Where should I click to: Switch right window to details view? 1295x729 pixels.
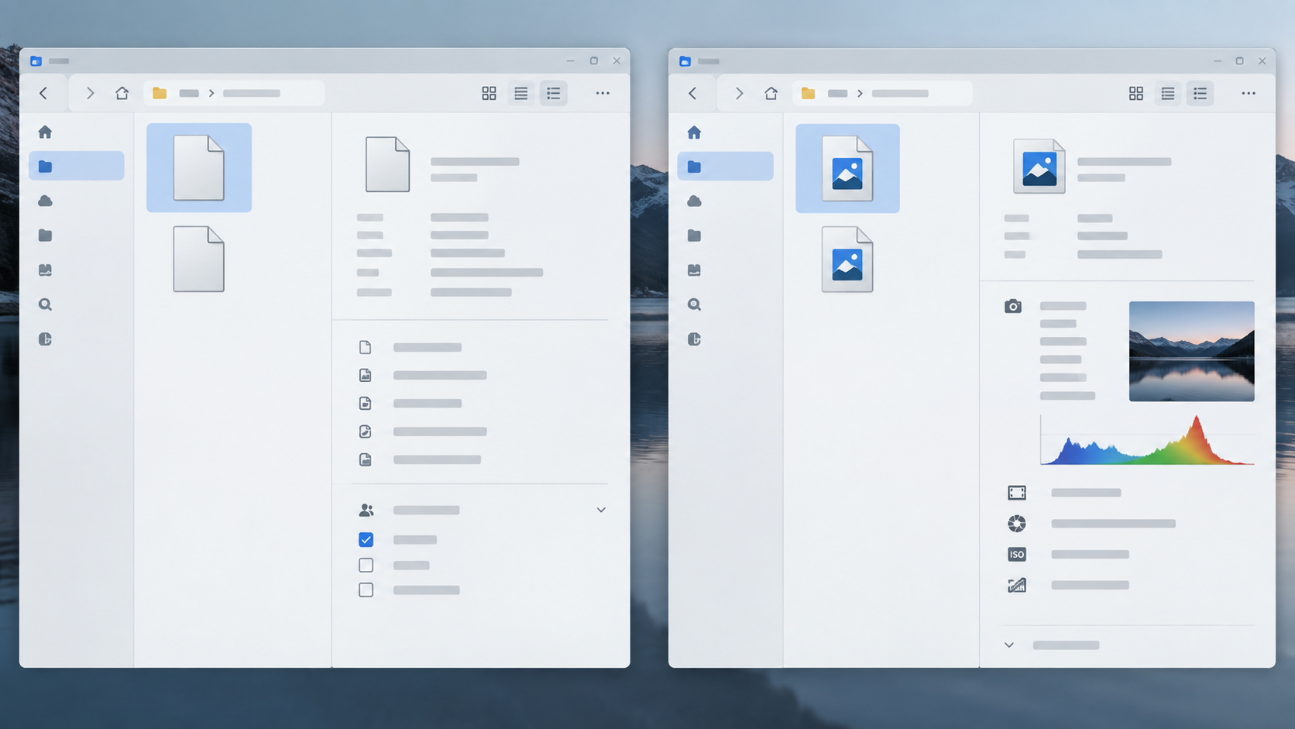tap(1200, 93)
